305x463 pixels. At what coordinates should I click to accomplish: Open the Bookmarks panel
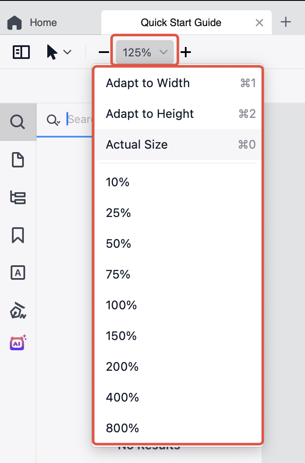coord(18,235)
